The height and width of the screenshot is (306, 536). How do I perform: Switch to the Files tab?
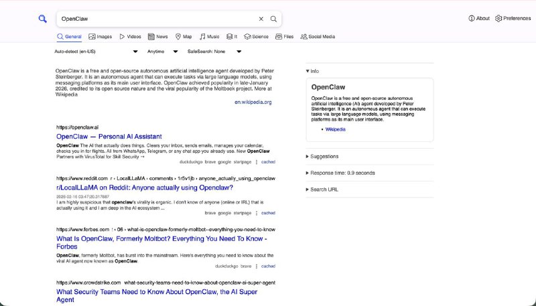pos(284,37)
